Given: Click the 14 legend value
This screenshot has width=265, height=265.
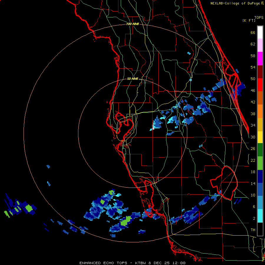Looking at the screenshot, I should pos(253,183).
